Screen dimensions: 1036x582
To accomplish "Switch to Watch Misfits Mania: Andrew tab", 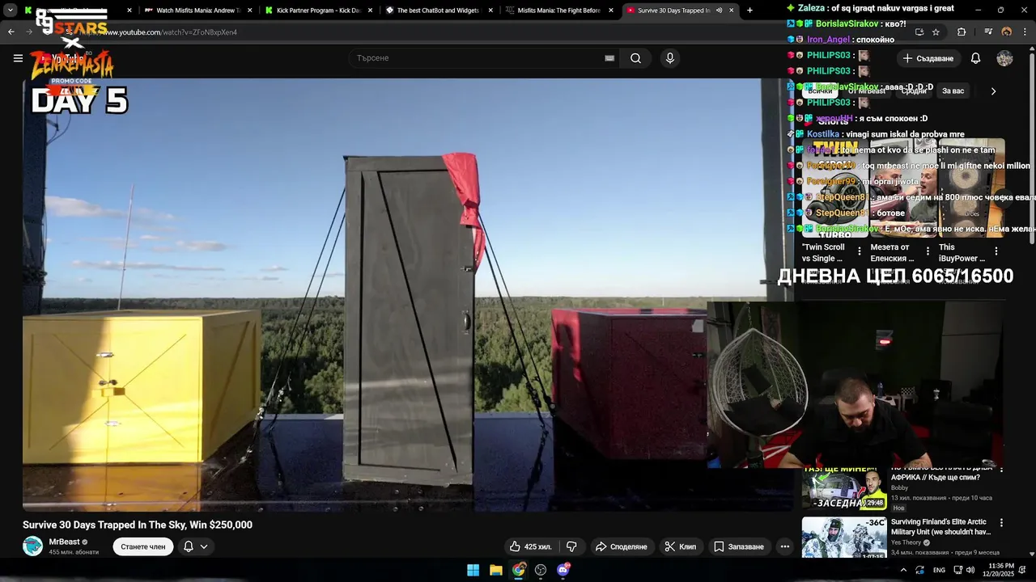I will point(198,11).
